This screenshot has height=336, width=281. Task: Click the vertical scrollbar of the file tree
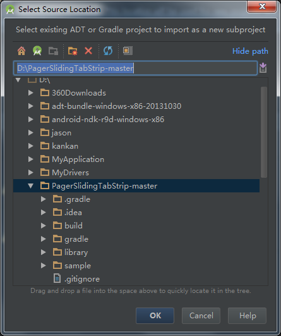pyautogui.click(x=264, y=132)
